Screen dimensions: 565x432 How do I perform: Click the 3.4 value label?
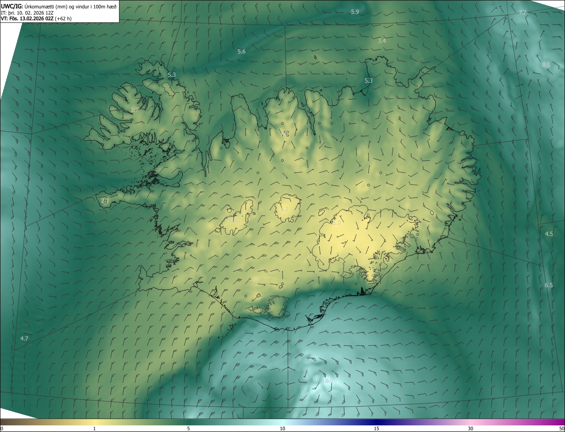tap(382, 41)
